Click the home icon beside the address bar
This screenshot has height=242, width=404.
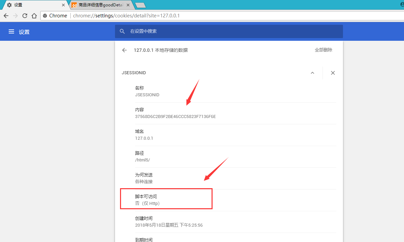point(34,15)
